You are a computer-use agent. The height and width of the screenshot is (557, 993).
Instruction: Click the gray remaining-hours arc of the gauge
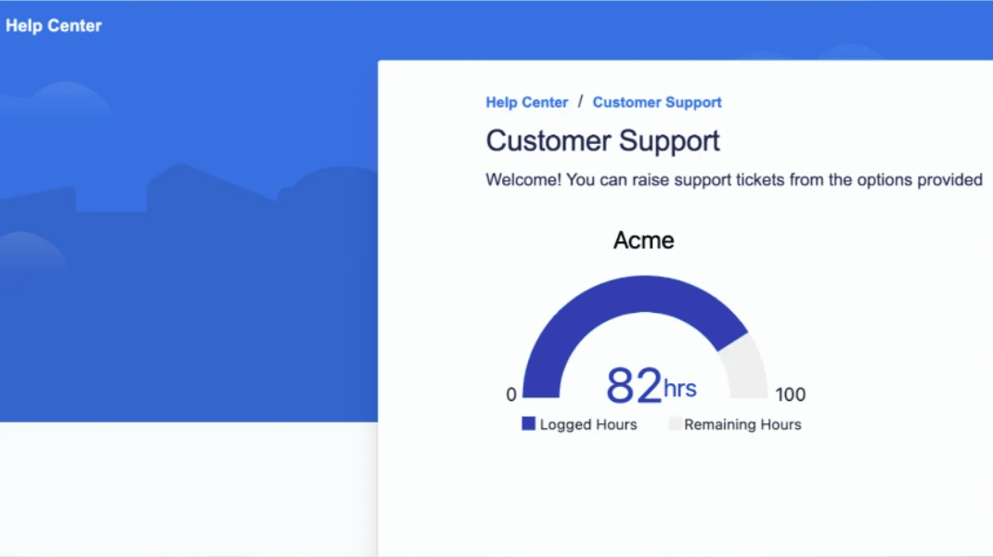pos(749,367)
